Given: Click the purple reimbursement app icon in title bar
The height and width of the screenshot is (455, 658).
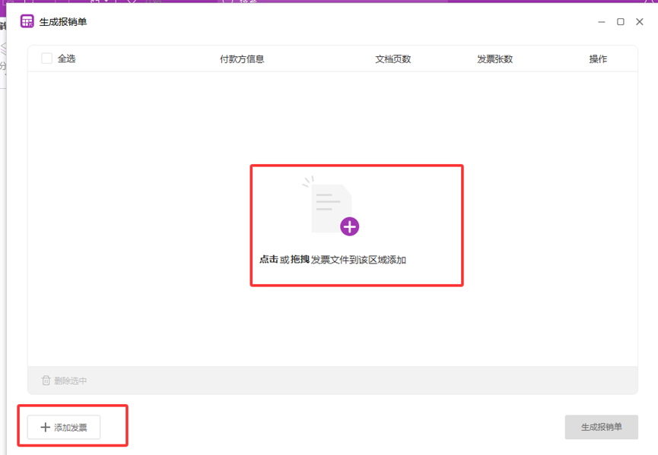Looking at the screenshot, I should [x=27, y=21].
